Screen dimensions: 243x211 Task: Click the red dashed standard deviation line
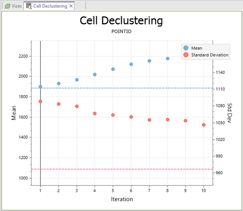pos(122,169)
